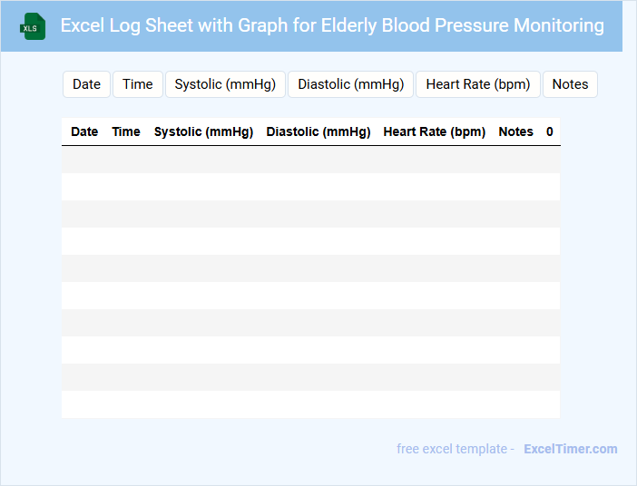Click the 'free excel template' footer text
This screenshot has width=637, height=486.
[x=451, y=449]
